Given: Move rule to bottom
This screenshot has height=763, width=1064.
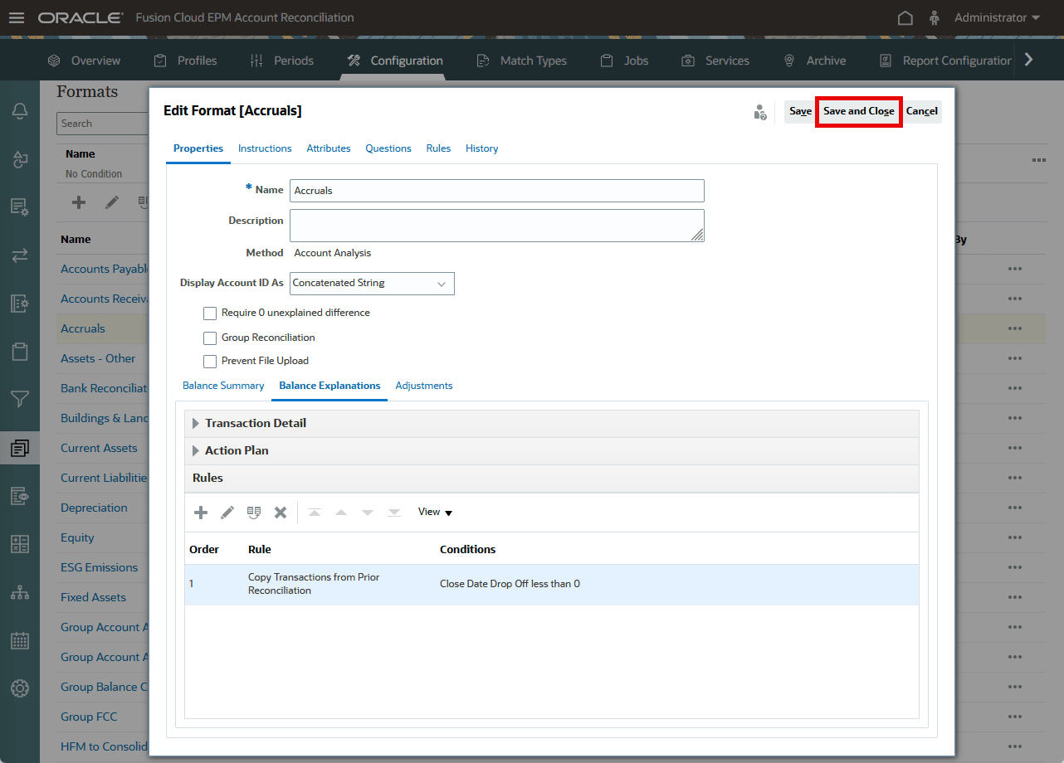Looking at the screenshot, I should coord(394,513).
